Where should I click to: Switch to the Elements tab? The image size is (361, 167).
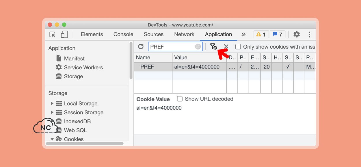92,34
